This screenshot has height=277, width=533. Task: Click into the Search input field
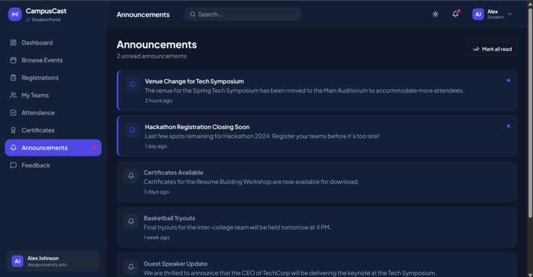click(x=243, y=15)
